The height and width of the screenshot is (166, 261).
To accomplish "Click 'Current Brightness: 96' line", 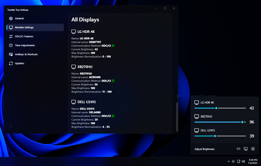I will pyautogui.click(x=85, y=85).
